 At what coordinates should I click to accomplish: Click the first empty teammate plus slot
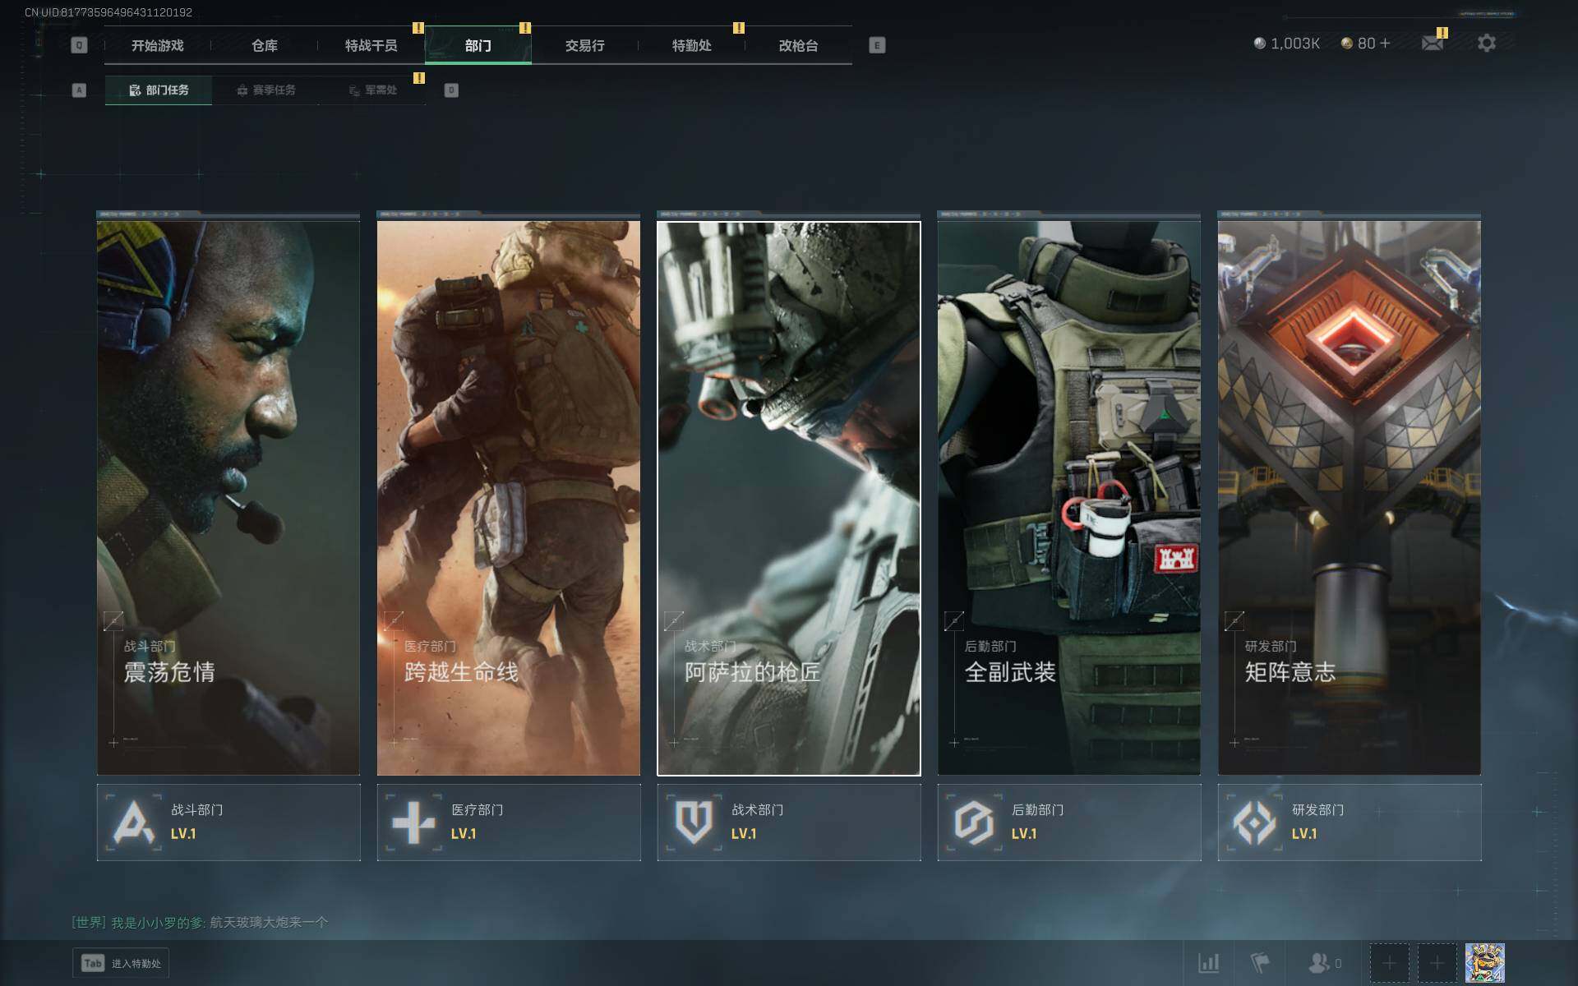[x=1389, y=962]
